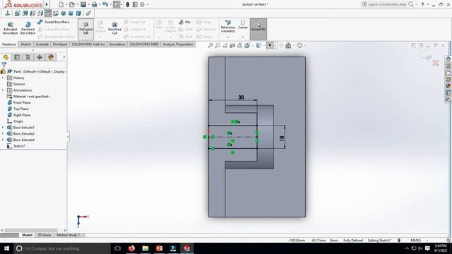Click the Open file icon
This screenshot has width=452, height=254.
point(72,4)
